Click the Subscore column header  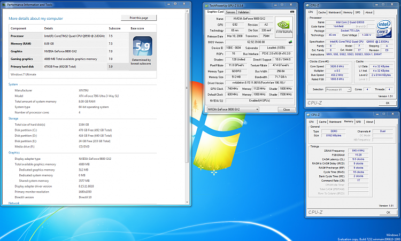[114, 28]
